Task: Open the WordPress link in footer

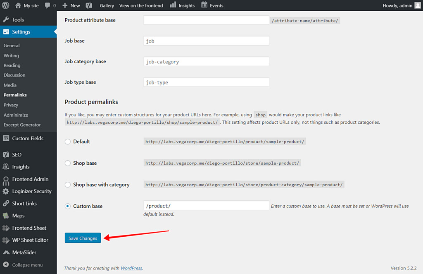Action: pos(131,268)
